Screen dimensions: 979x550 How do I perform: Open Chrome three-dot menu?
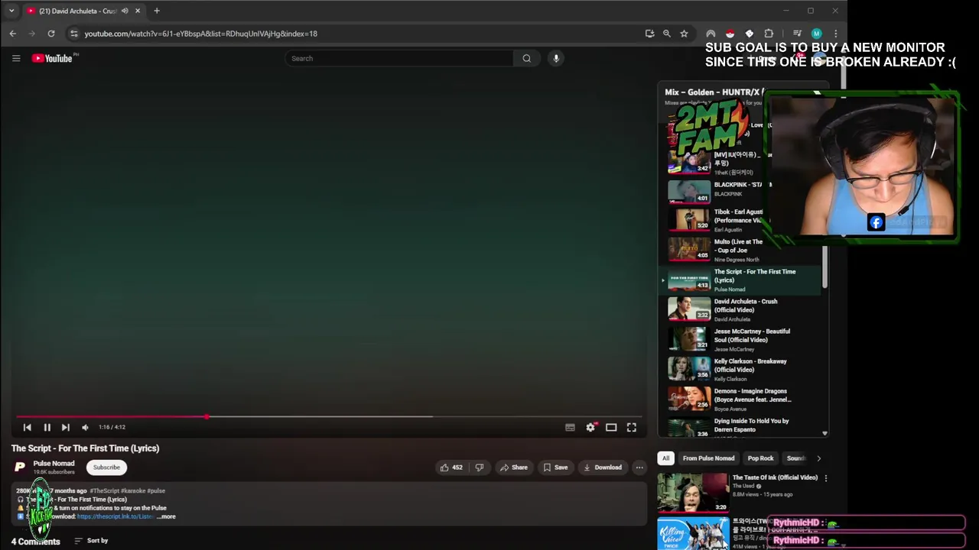[x=835, y=34]
